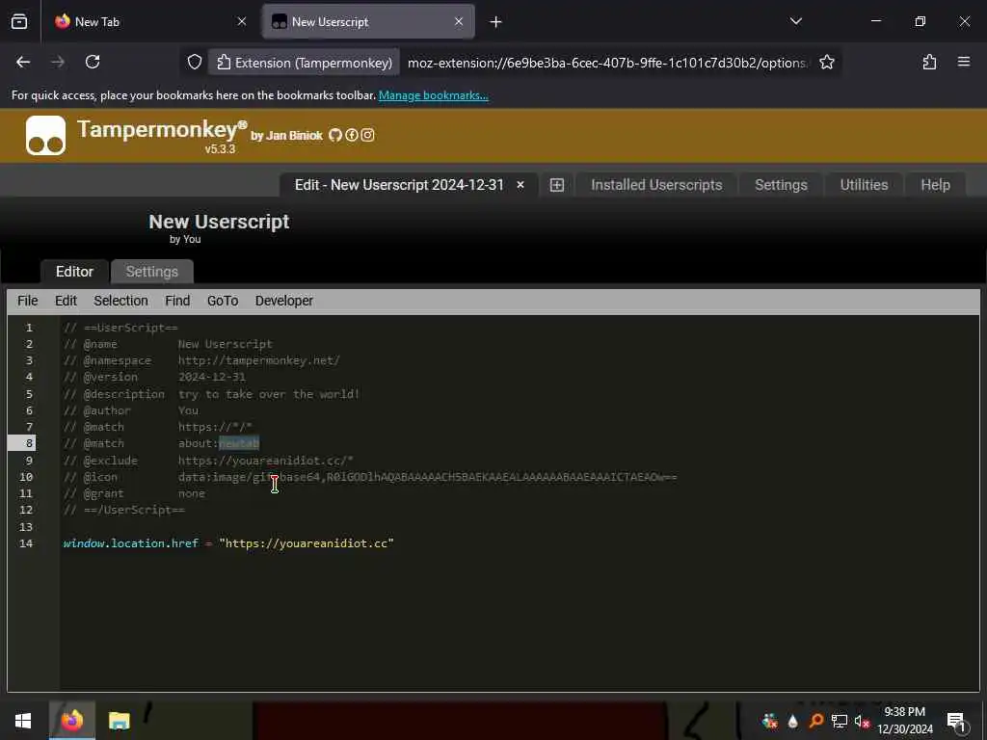
Task: Open the Edit menu in editor
Action: coord(66,301)
